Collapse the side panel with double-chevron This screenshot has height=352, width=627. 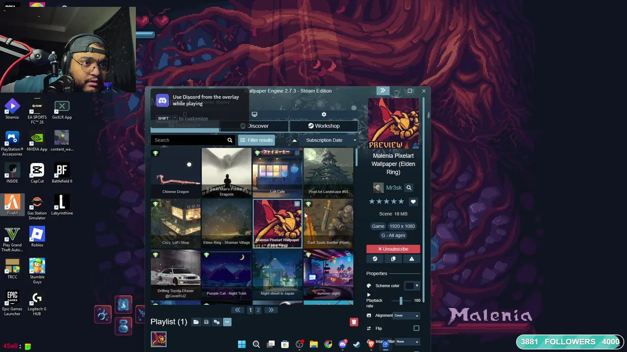(383, 90)
